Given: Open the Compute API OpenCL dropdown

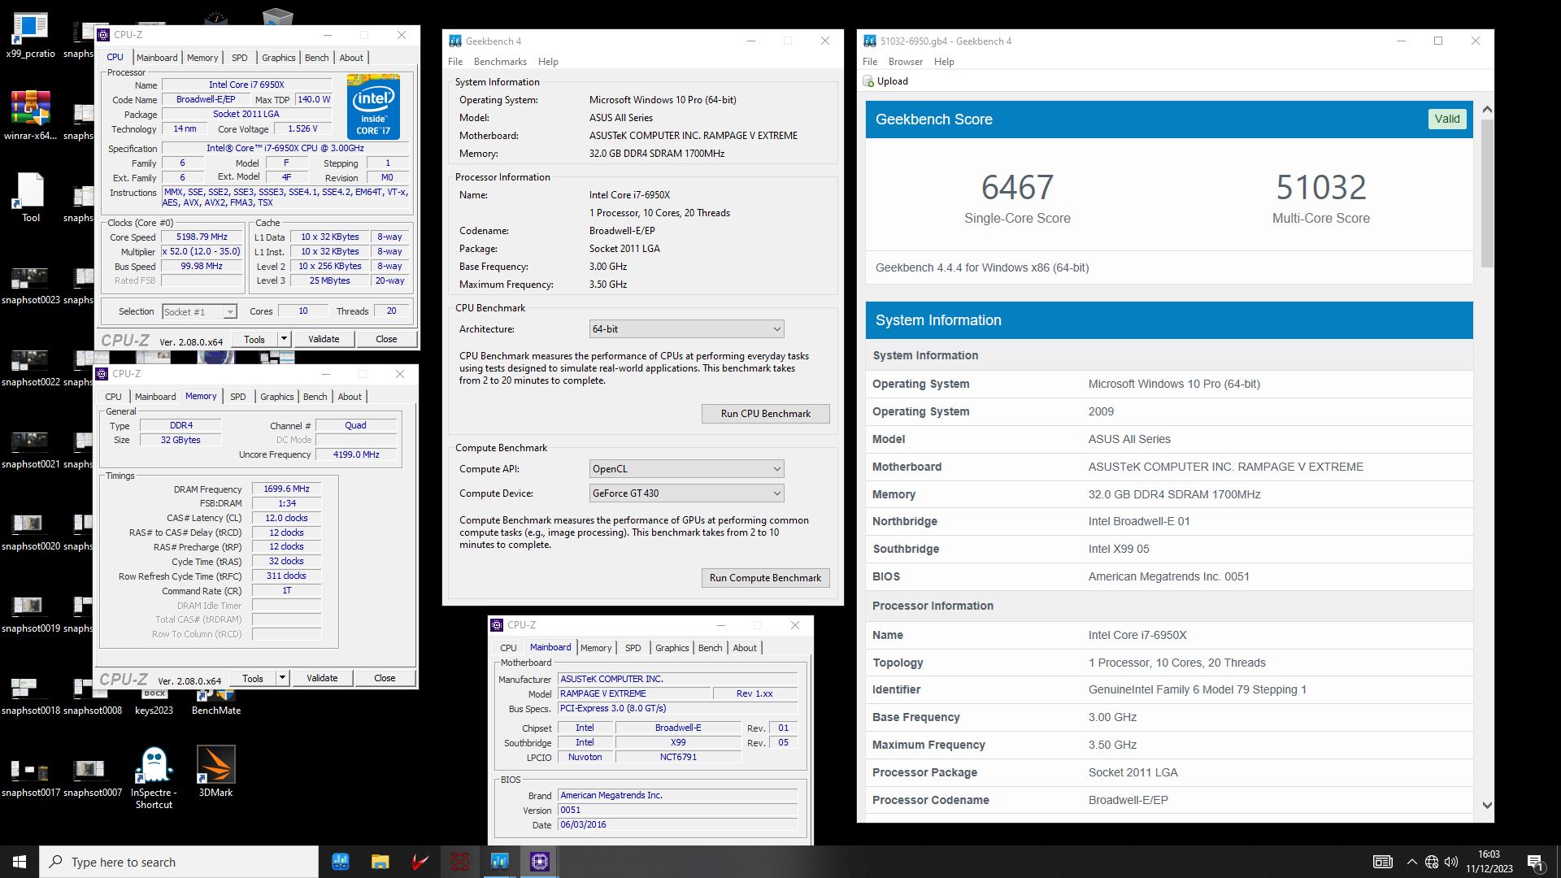Looking at the screenshot, I should (x=686, y=469).
